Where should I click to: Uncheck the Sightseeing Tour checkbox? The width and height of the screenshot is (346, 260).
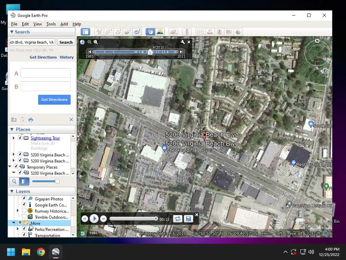point(20,138)
